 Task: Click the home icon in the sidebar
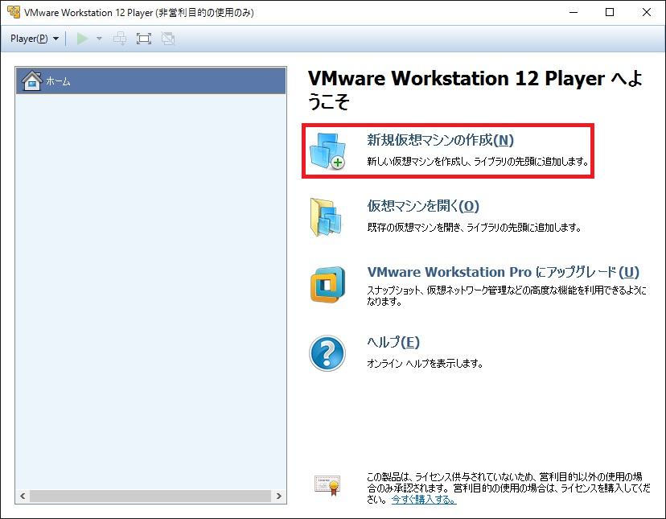[x=31, y=80]
